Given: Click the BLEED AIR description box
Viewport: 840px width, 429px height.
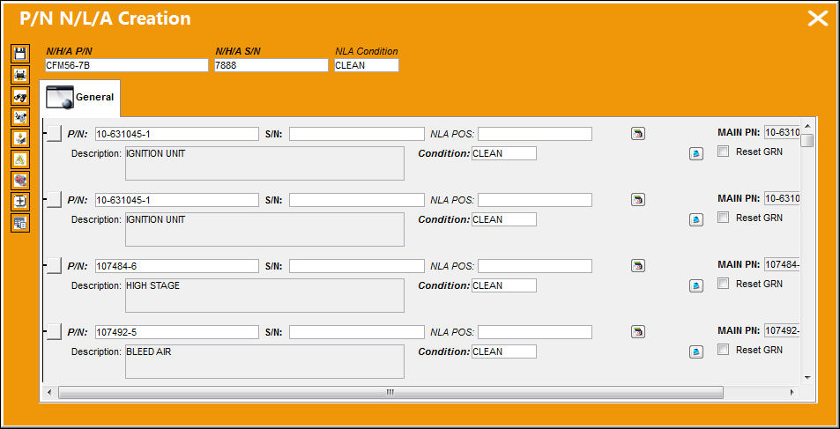Looking at the screenshot, I should click(x=264, y=361).
